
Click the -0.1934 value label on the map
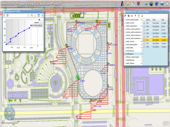(x=99, y=106)
